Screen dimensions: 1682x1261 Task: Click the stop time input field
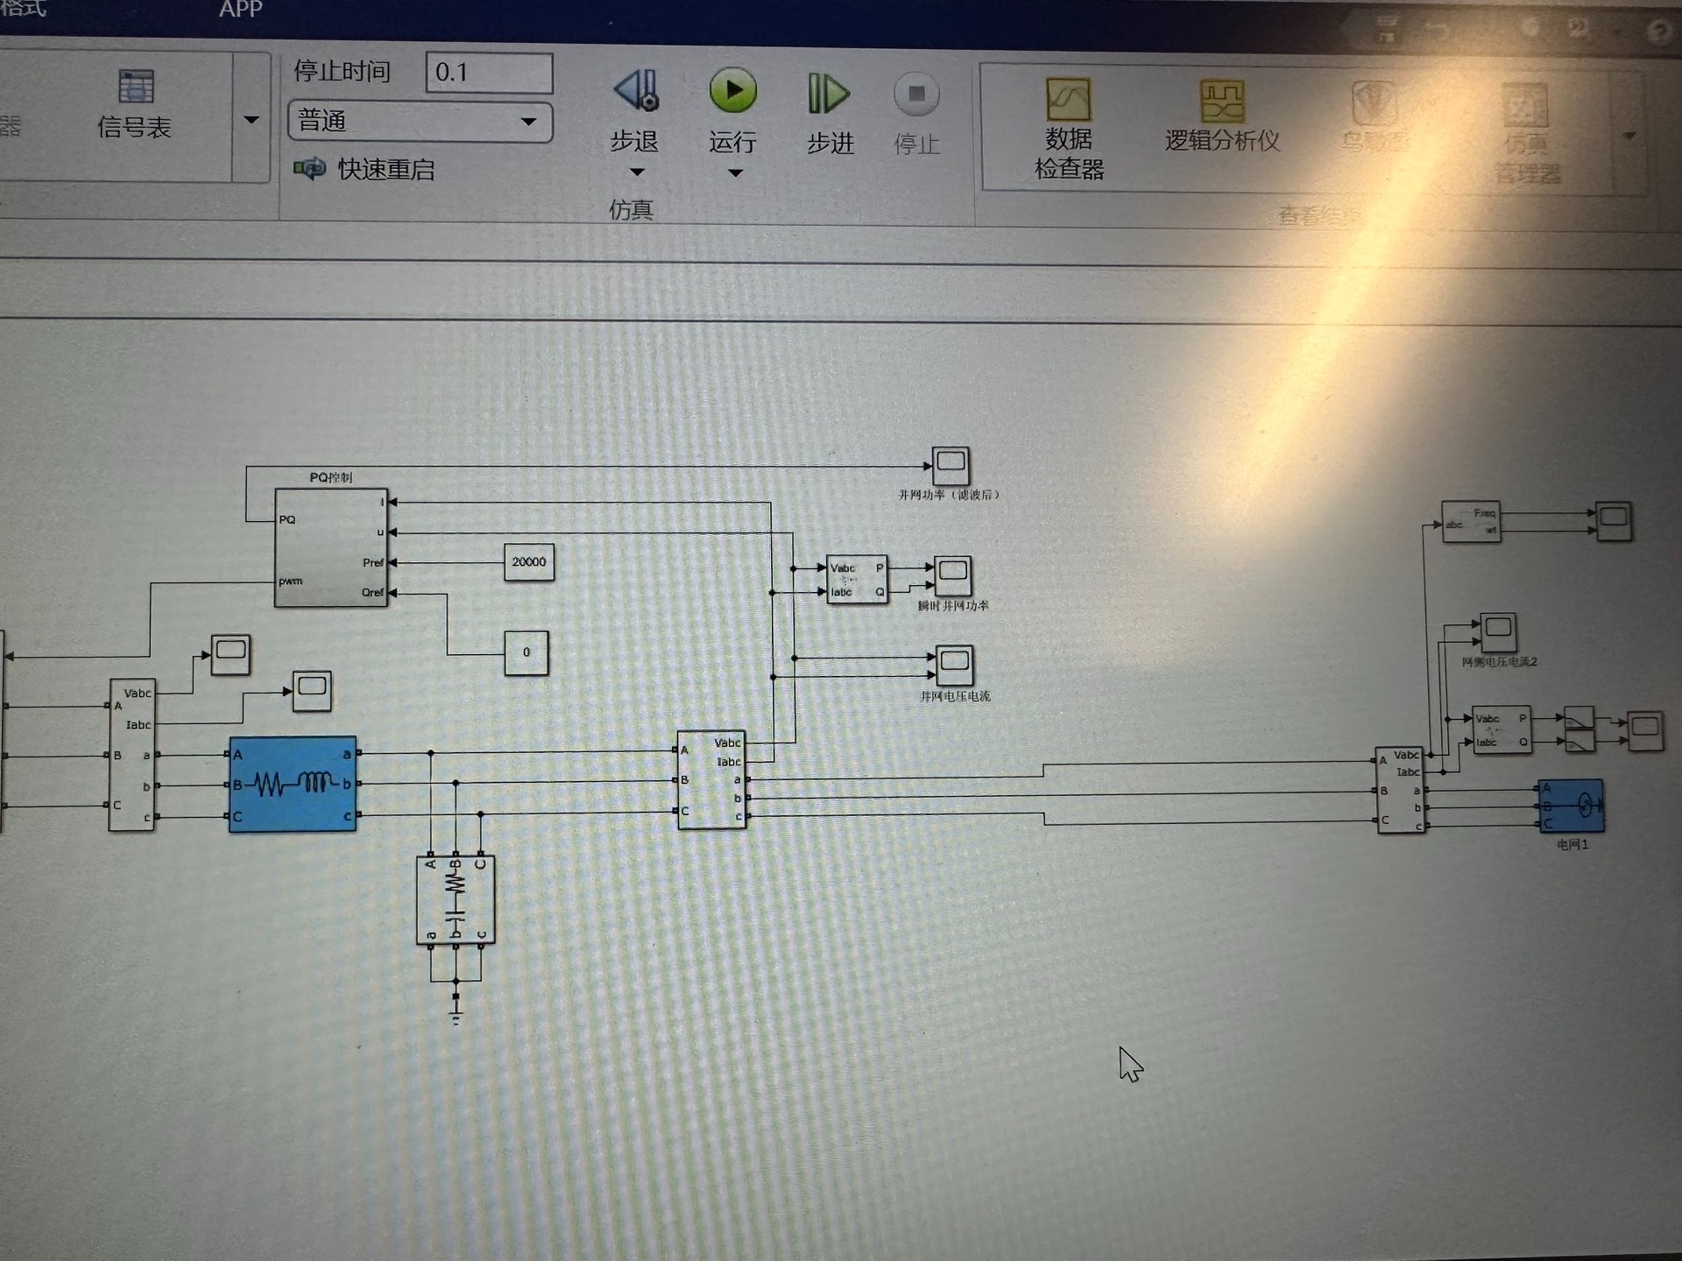(x=488, y=72)
